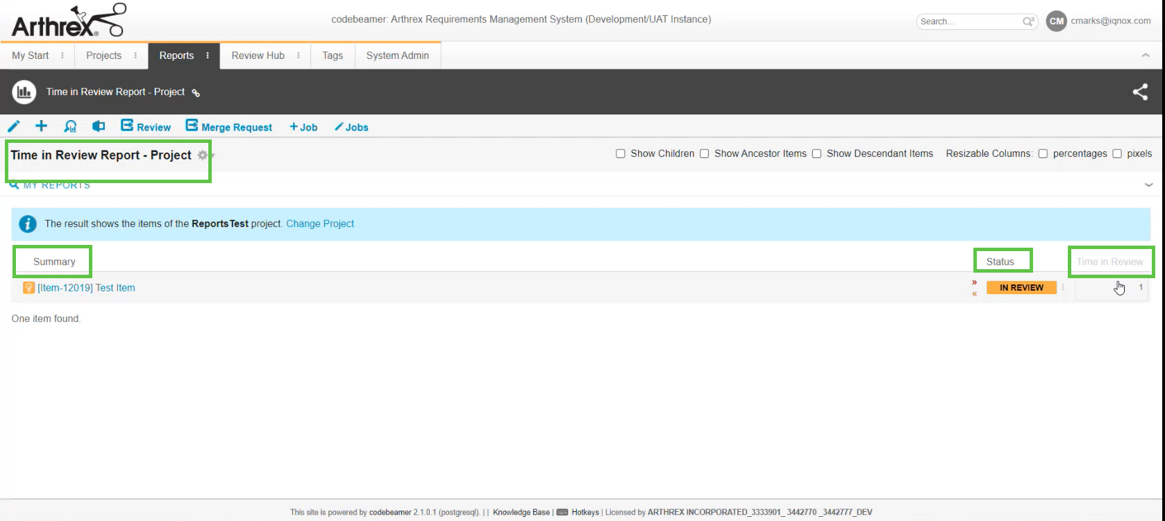
Task: Click the user avatar CM icon
Action: coord(1056,21)
